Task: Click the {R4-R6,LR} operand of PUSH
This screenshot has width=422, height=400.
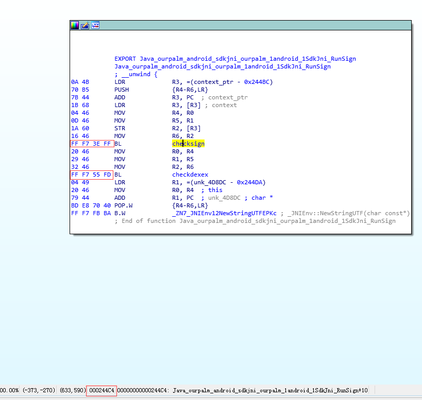Action: point(190,90)
